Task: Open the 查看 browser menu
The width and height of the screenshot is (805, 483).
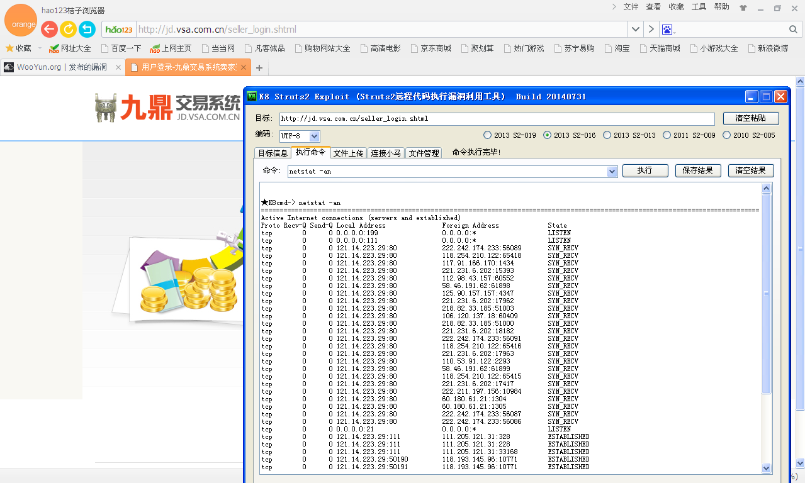Action: (x=653, y=7)
